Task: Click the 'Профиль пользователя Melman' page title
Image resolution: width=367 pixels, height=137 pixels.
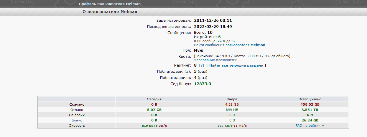Action: (x=110, y=4)
